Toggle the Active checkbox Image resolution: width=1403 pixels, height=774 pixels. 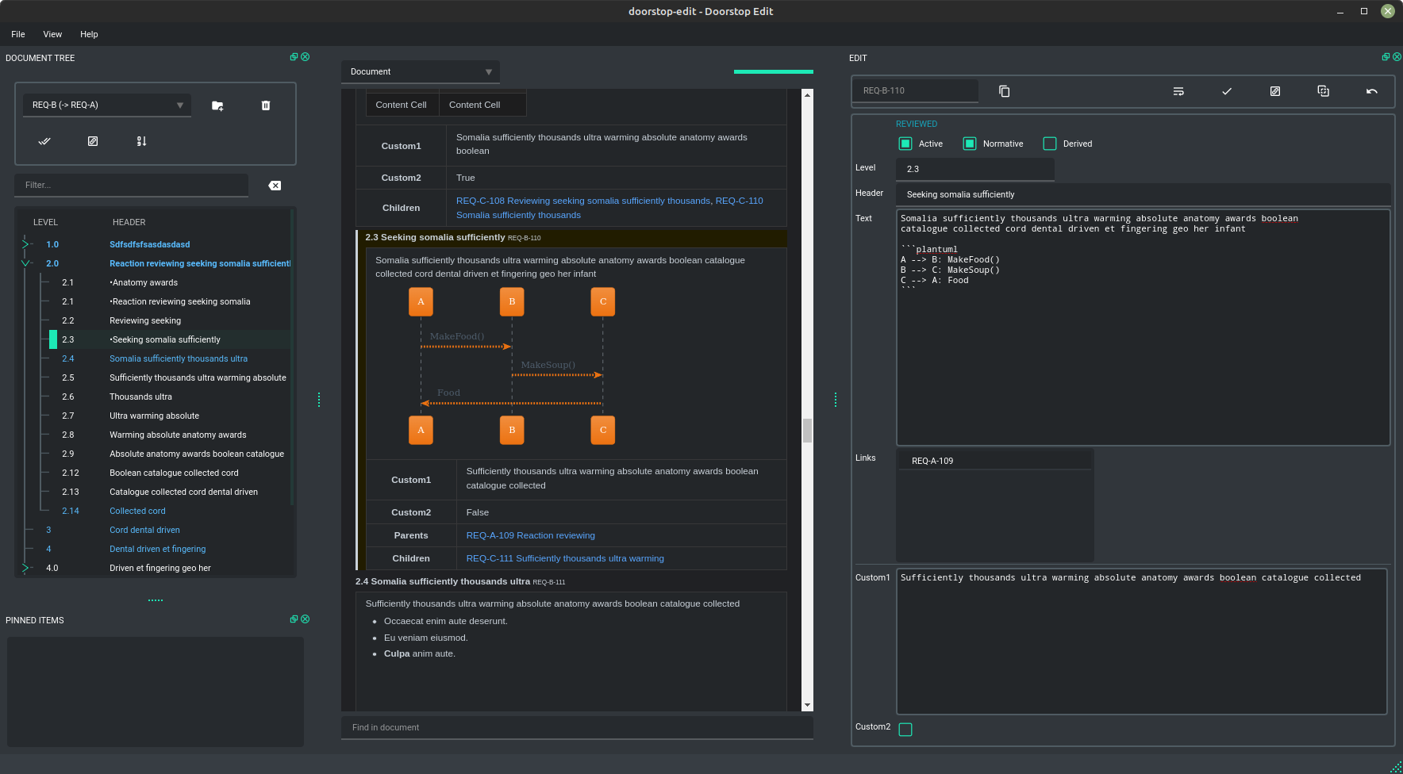coord(905,144)
